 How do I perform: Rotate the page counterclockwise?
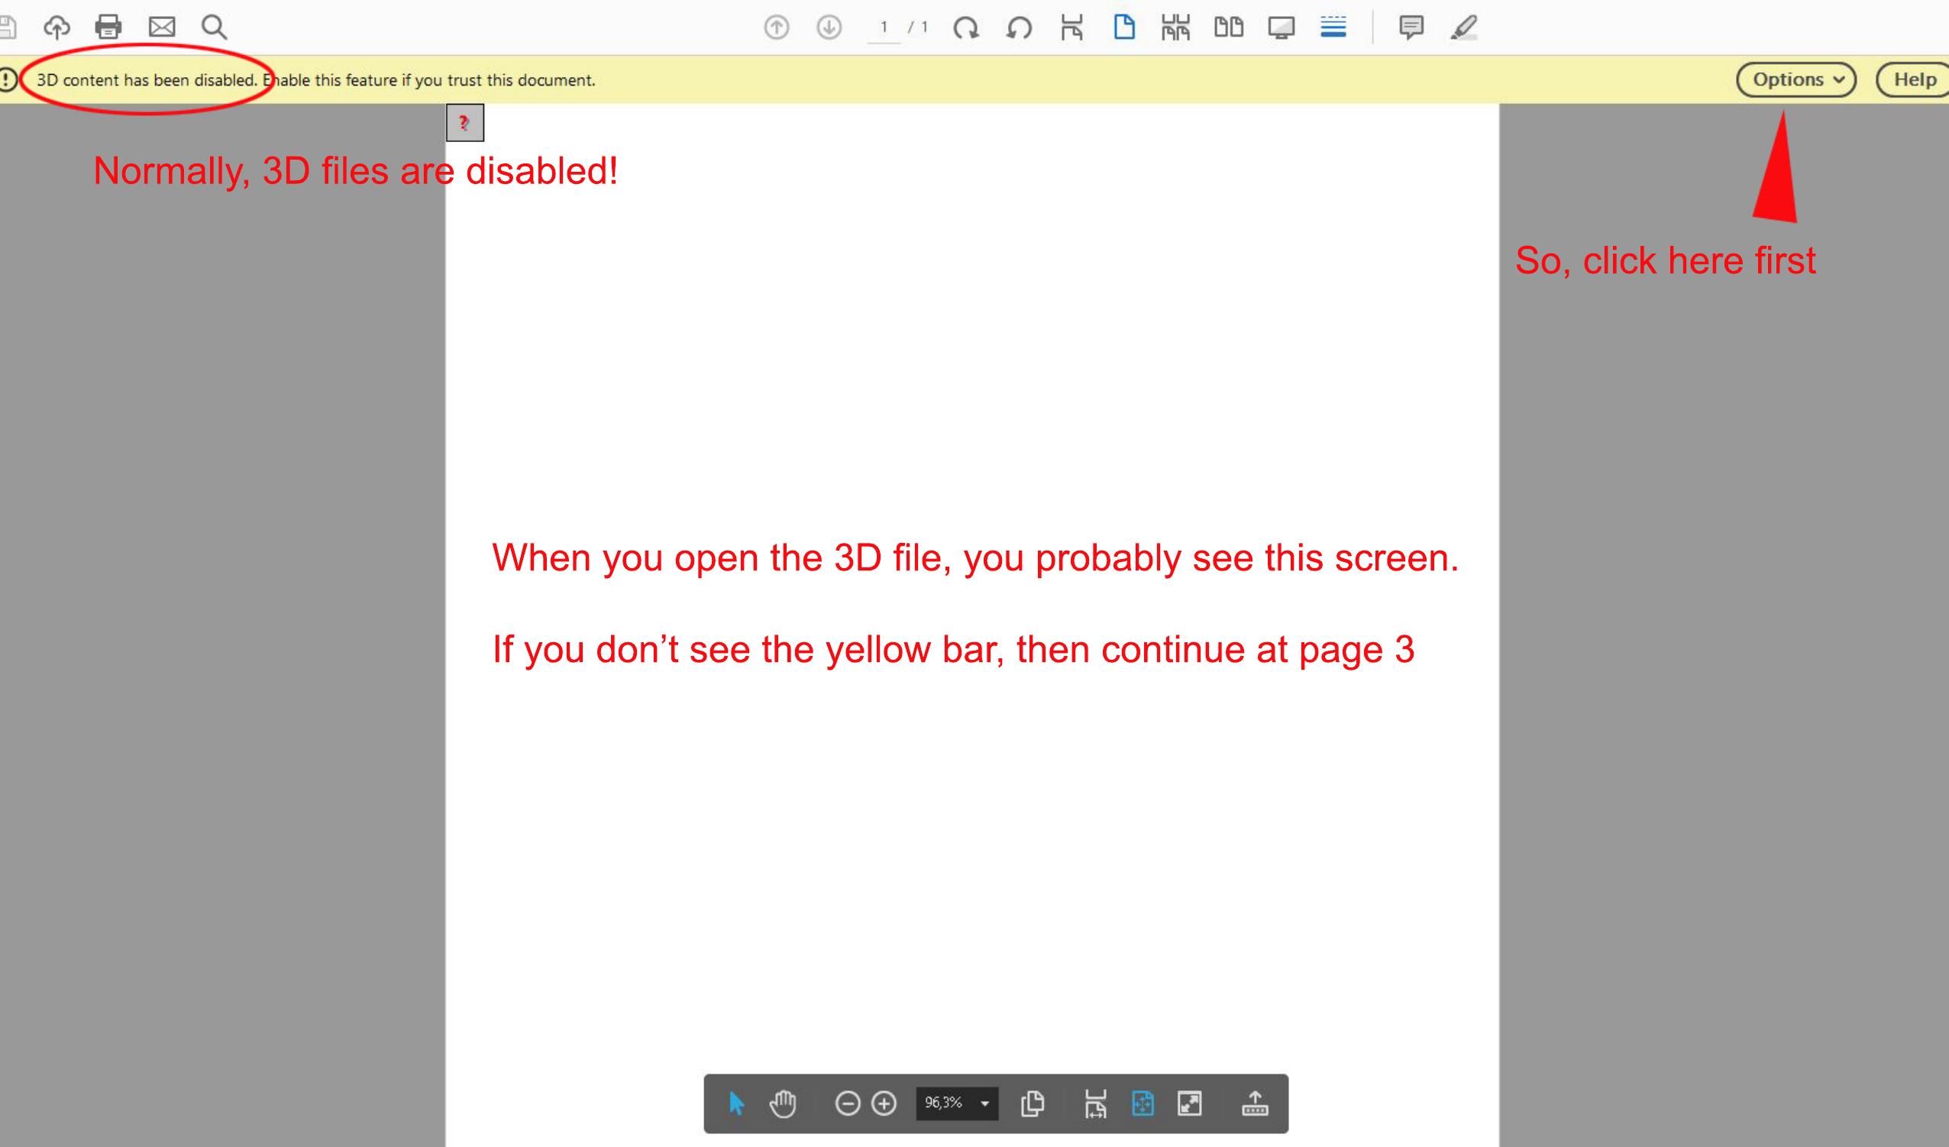(x=1020, y=28)
